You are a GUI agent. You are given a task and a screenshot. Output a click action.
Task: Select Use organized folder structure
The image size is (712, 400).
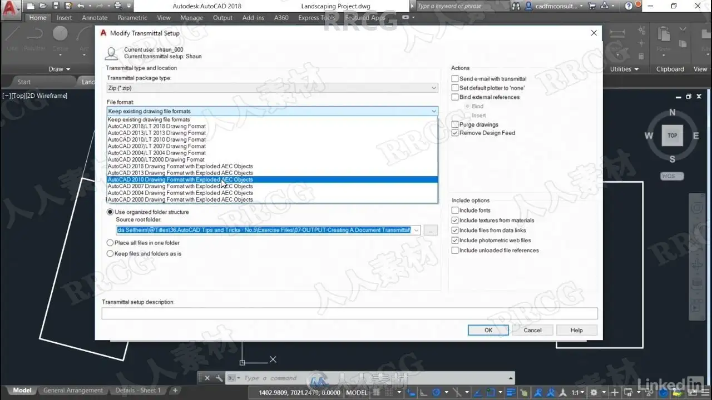pos(110,212)
